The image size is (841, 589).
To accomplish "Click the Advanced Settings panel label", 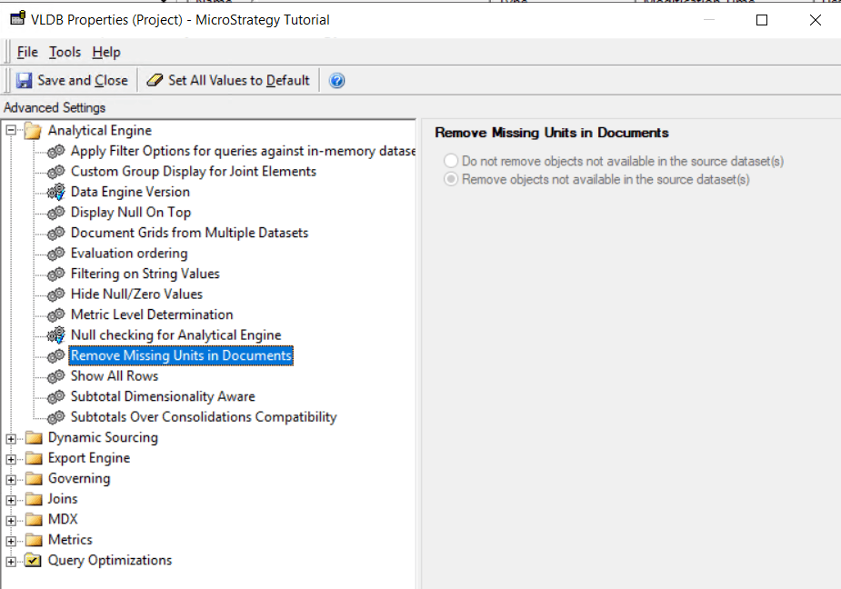I will click(55, 108).
